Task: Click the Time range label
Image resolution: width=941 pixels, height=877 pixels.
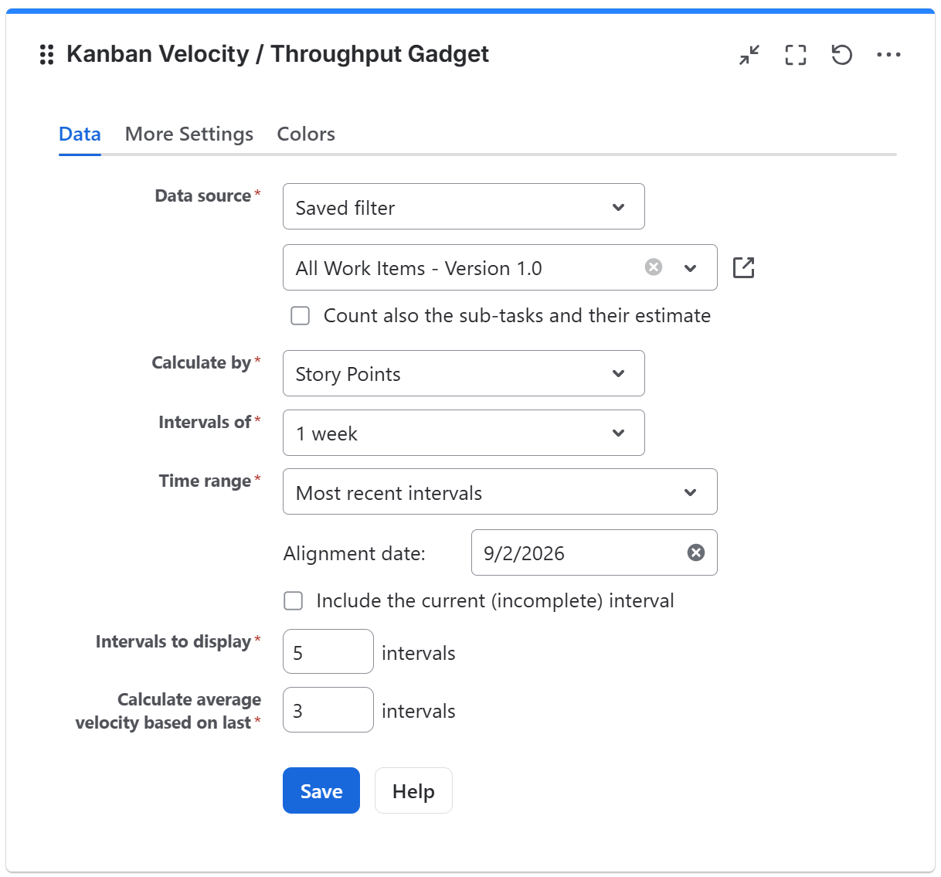Action: point(205,481)
